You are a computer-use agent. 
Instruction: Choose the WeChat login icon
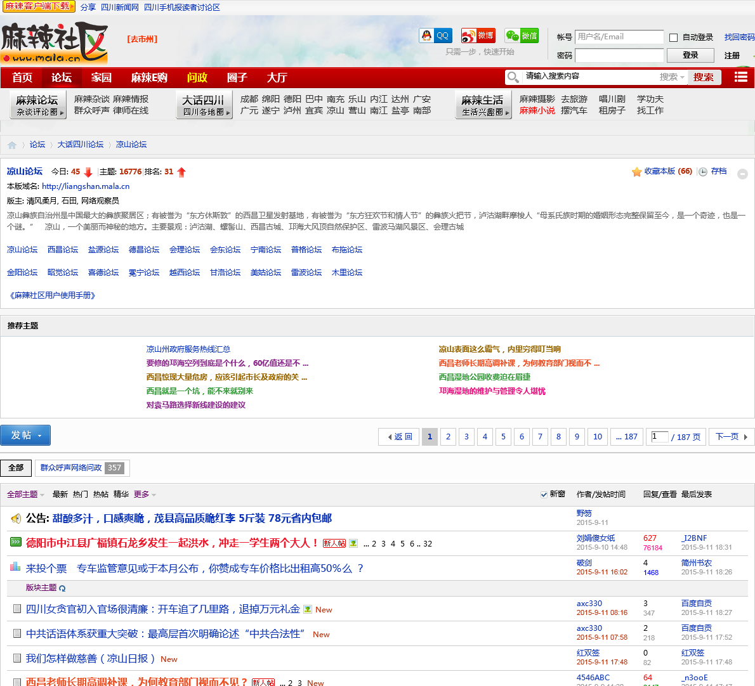[522, 36]
